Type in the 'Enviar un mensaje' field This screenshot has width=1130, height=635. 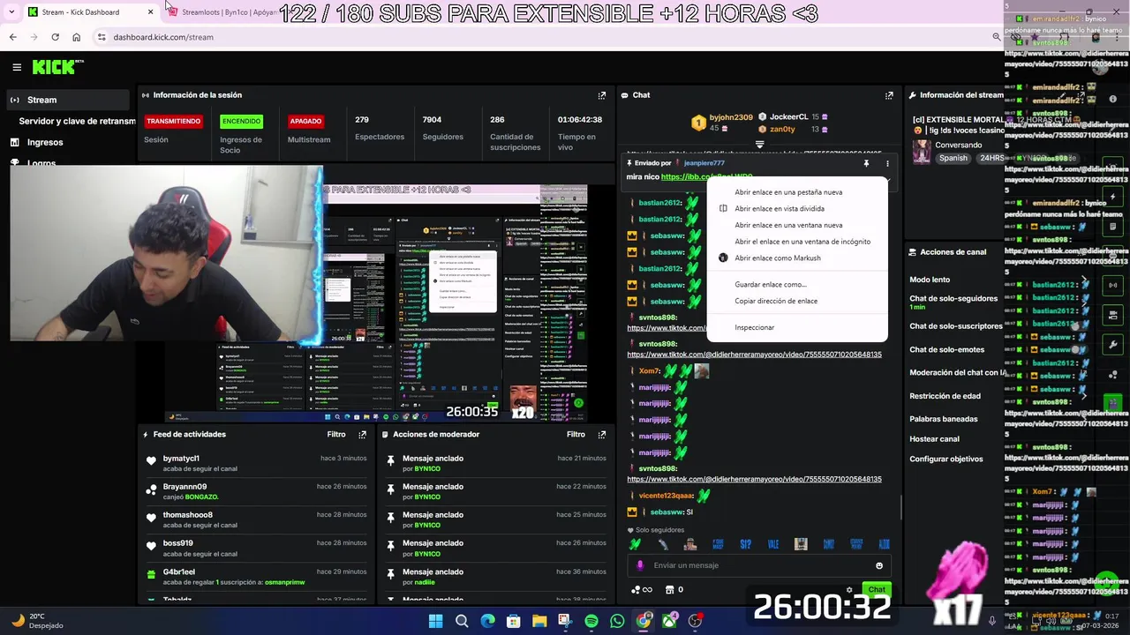[x=759, y=566]
